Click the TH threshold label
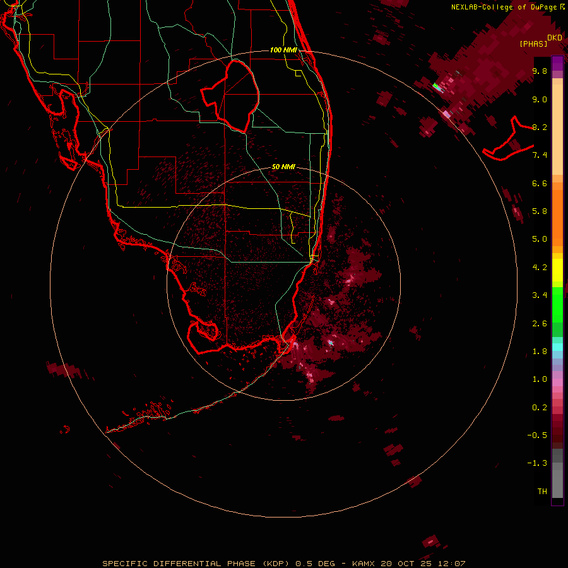The width and height of the screenshot is (568, 568). coord(542,492)
